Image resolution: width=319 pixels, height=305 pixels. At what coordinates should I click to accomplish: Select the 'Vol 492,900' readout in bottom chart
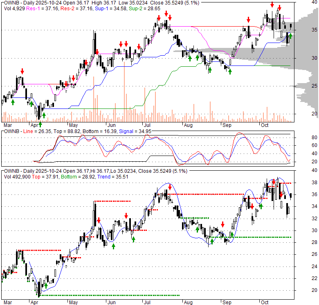(x=17, y=177)
